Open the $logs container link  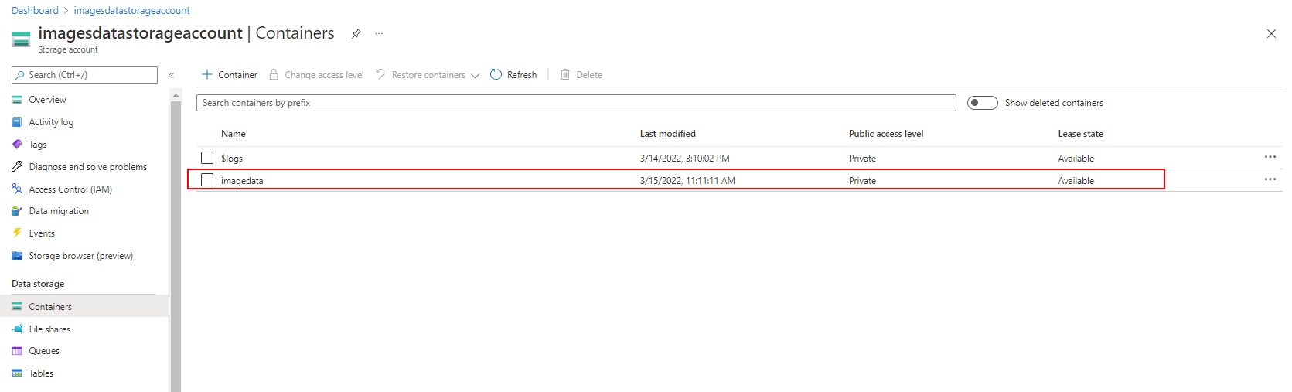pyautogui.click(x=232, y=159)
